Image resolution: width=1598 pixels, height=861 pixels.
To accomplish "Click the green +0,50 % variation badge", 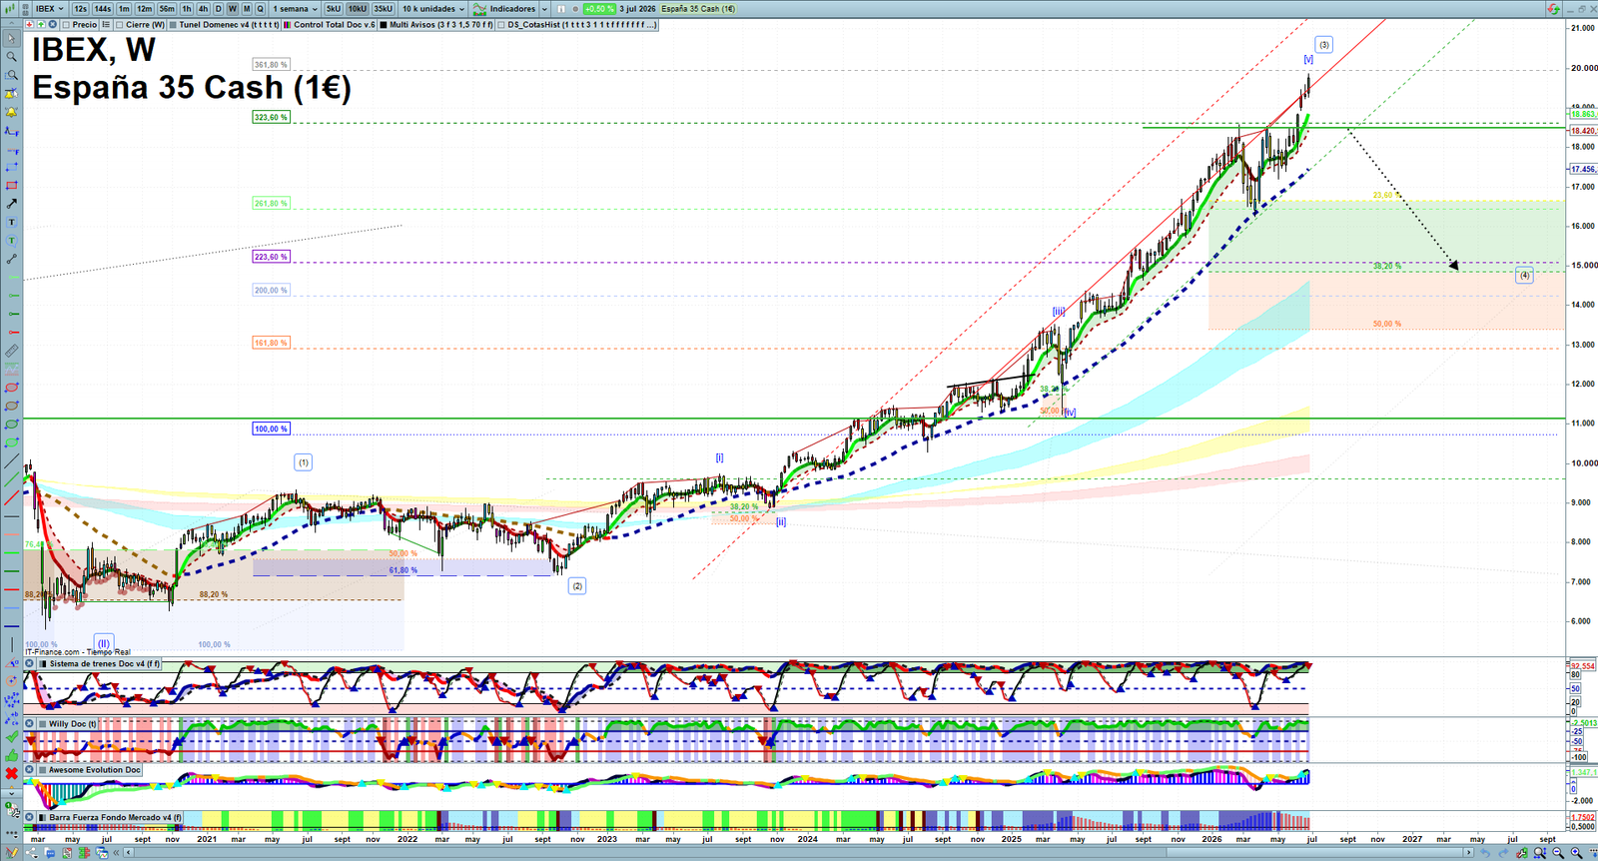I will (599, 9).
